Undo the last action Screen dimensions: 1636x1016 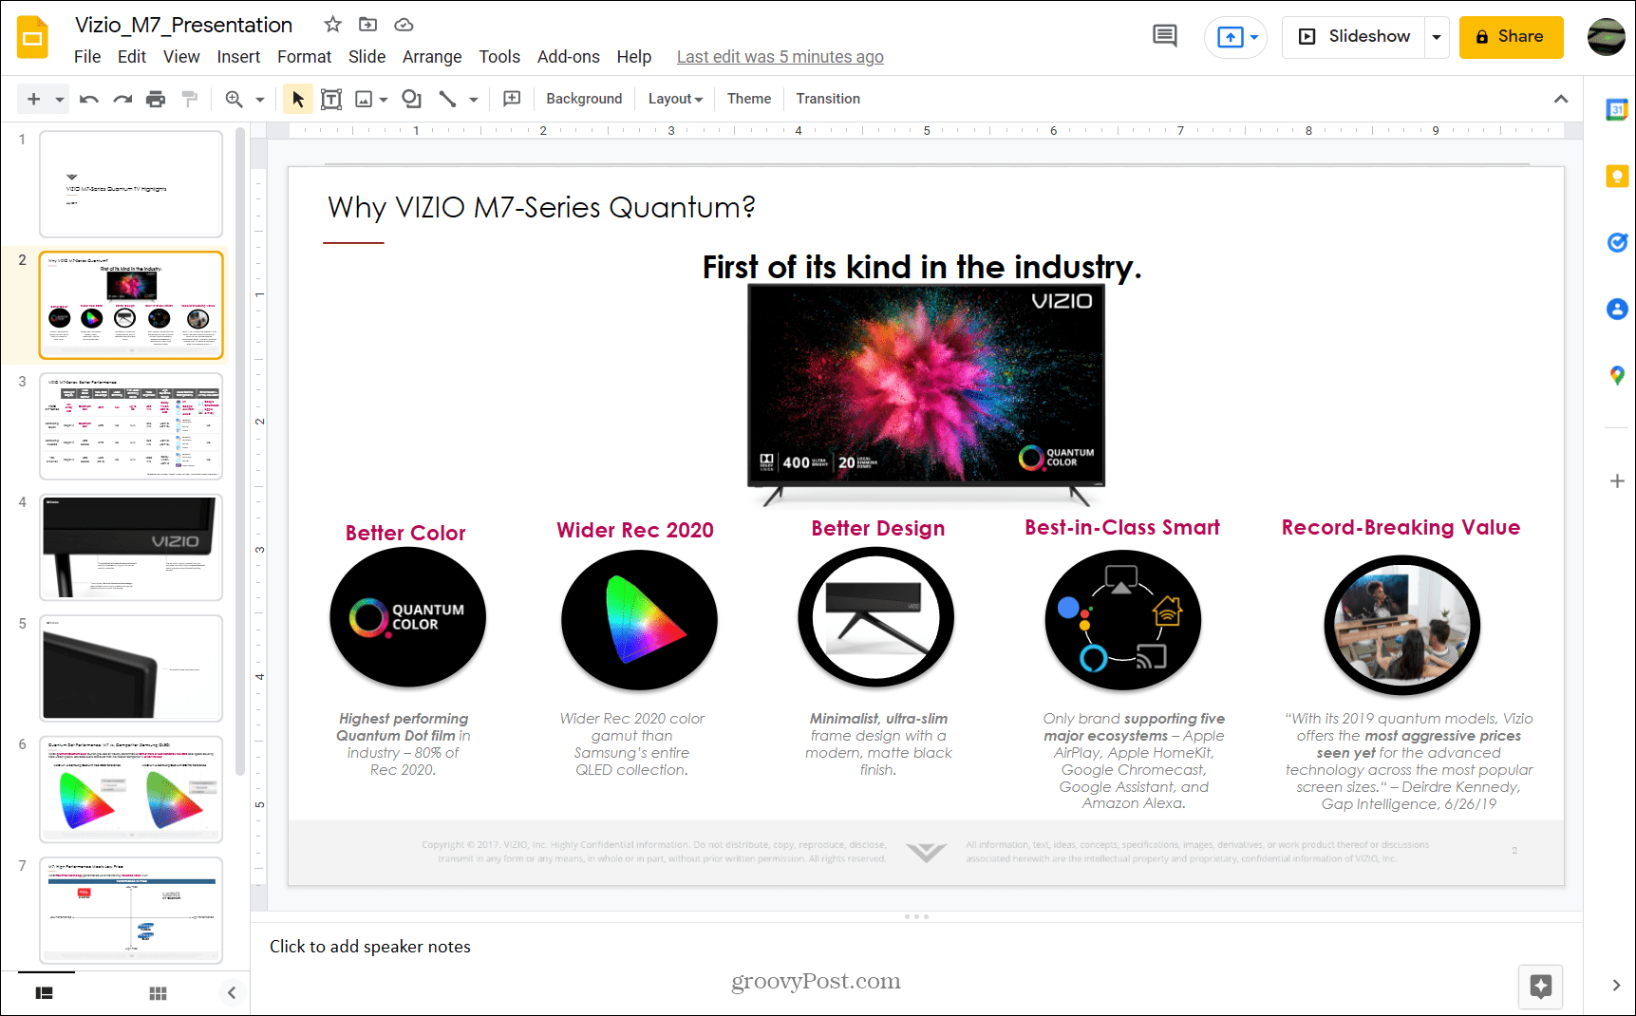click(x=88, y=98)
